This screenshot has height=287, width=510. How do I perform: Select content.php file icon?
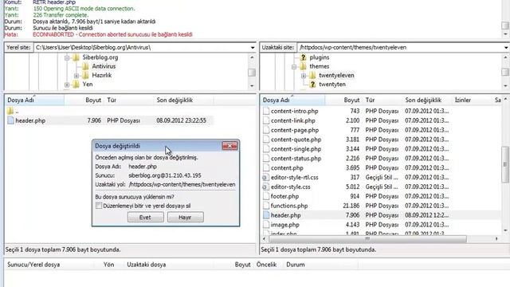tap(266, 168)
